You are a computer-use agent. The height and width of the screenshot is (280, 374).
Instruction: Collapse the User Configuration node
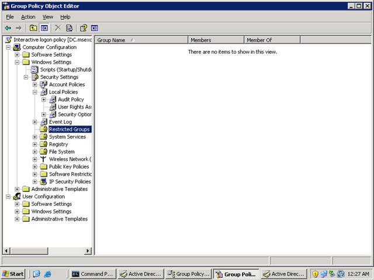point(8,197)
